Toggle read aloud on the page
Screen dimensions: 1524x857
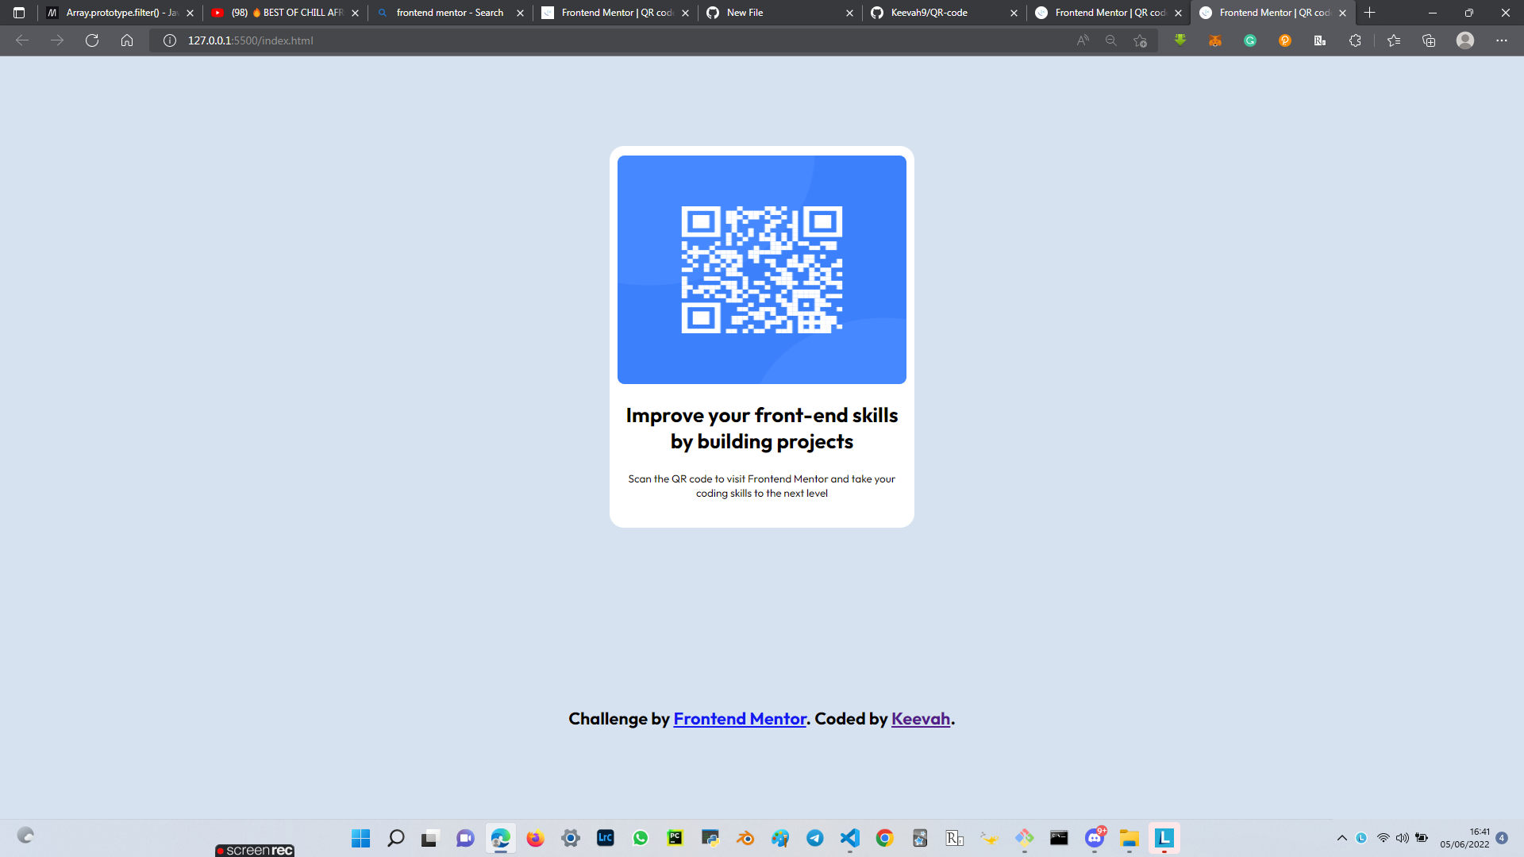coord(1082,40)
